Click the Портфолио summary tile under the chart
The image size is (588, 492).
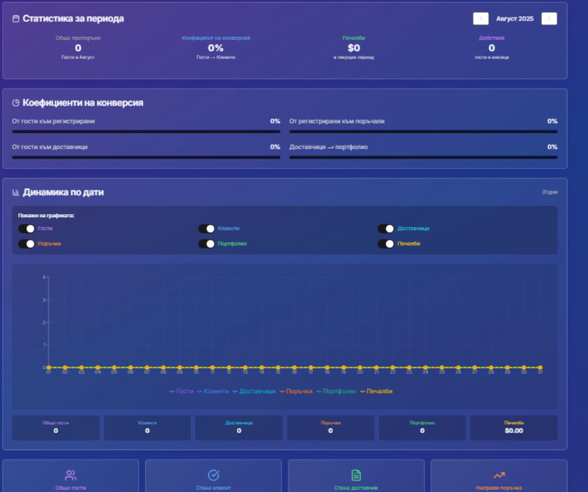click(422, 428)
